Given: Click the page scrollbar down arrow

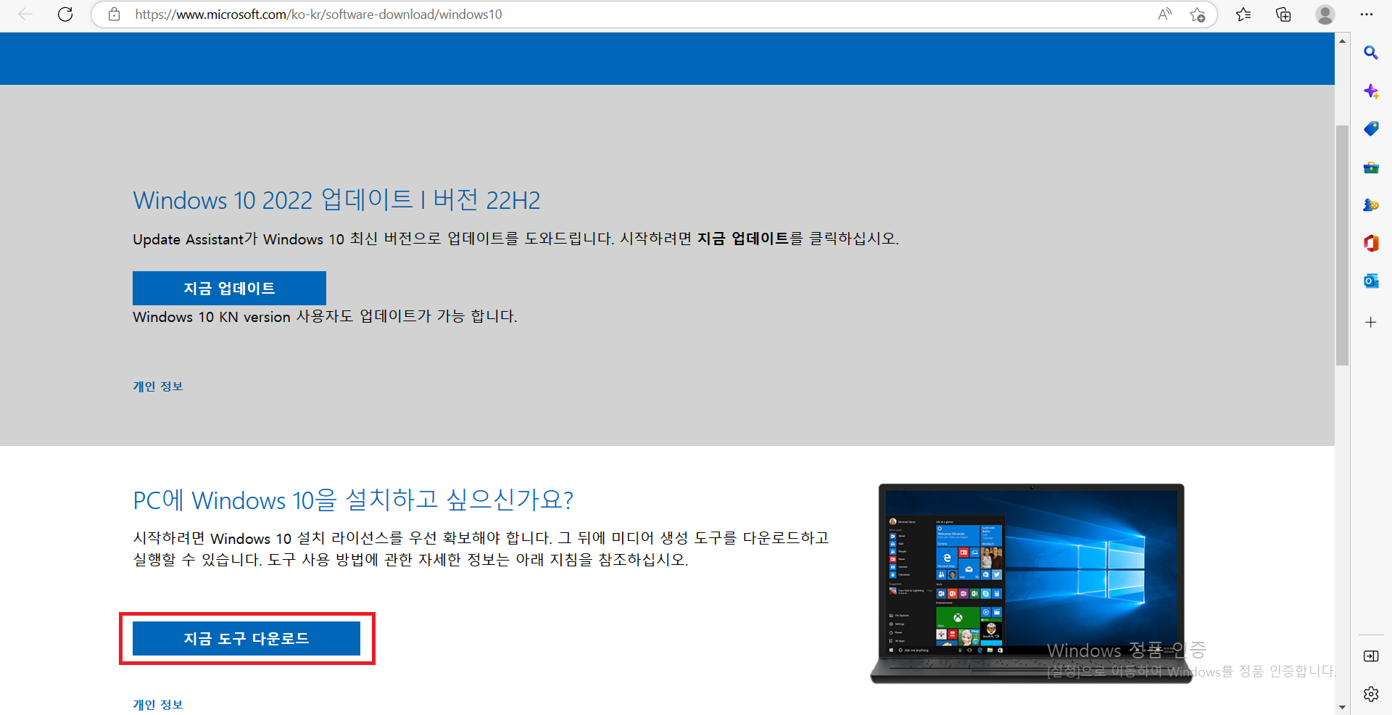Looking at the screenshot, I should [1342, 707].
